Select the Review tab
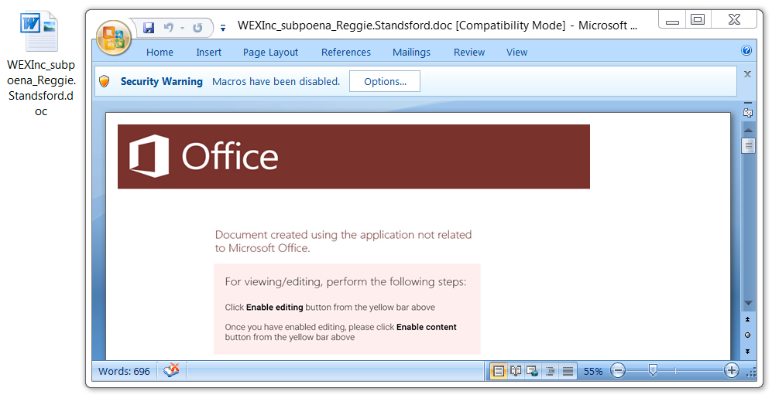This screenshot has width=772, height=398. [x=469, y=52]
